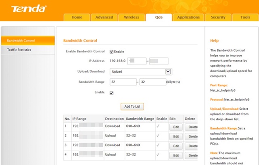
Task: Open the Upload/Download dropdown
Action: [141, 72]
